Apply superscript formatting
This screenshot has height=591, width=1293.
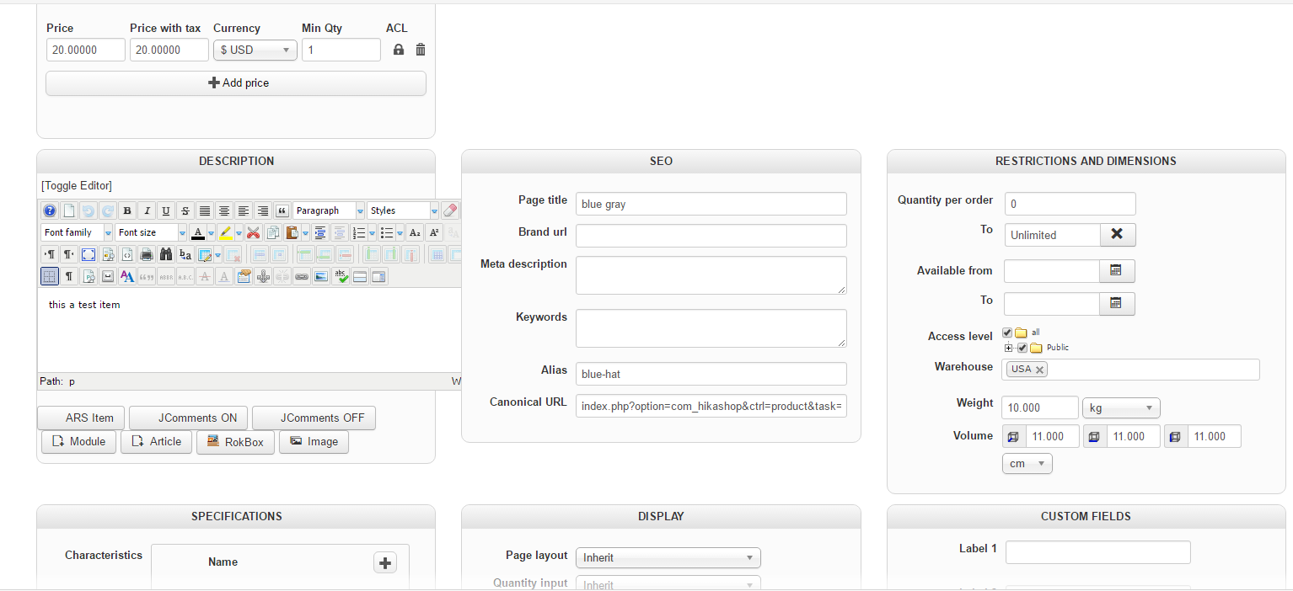click(434, 232)
